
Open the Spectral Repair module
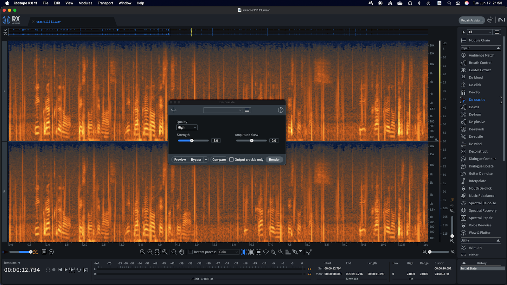[480, 218]
